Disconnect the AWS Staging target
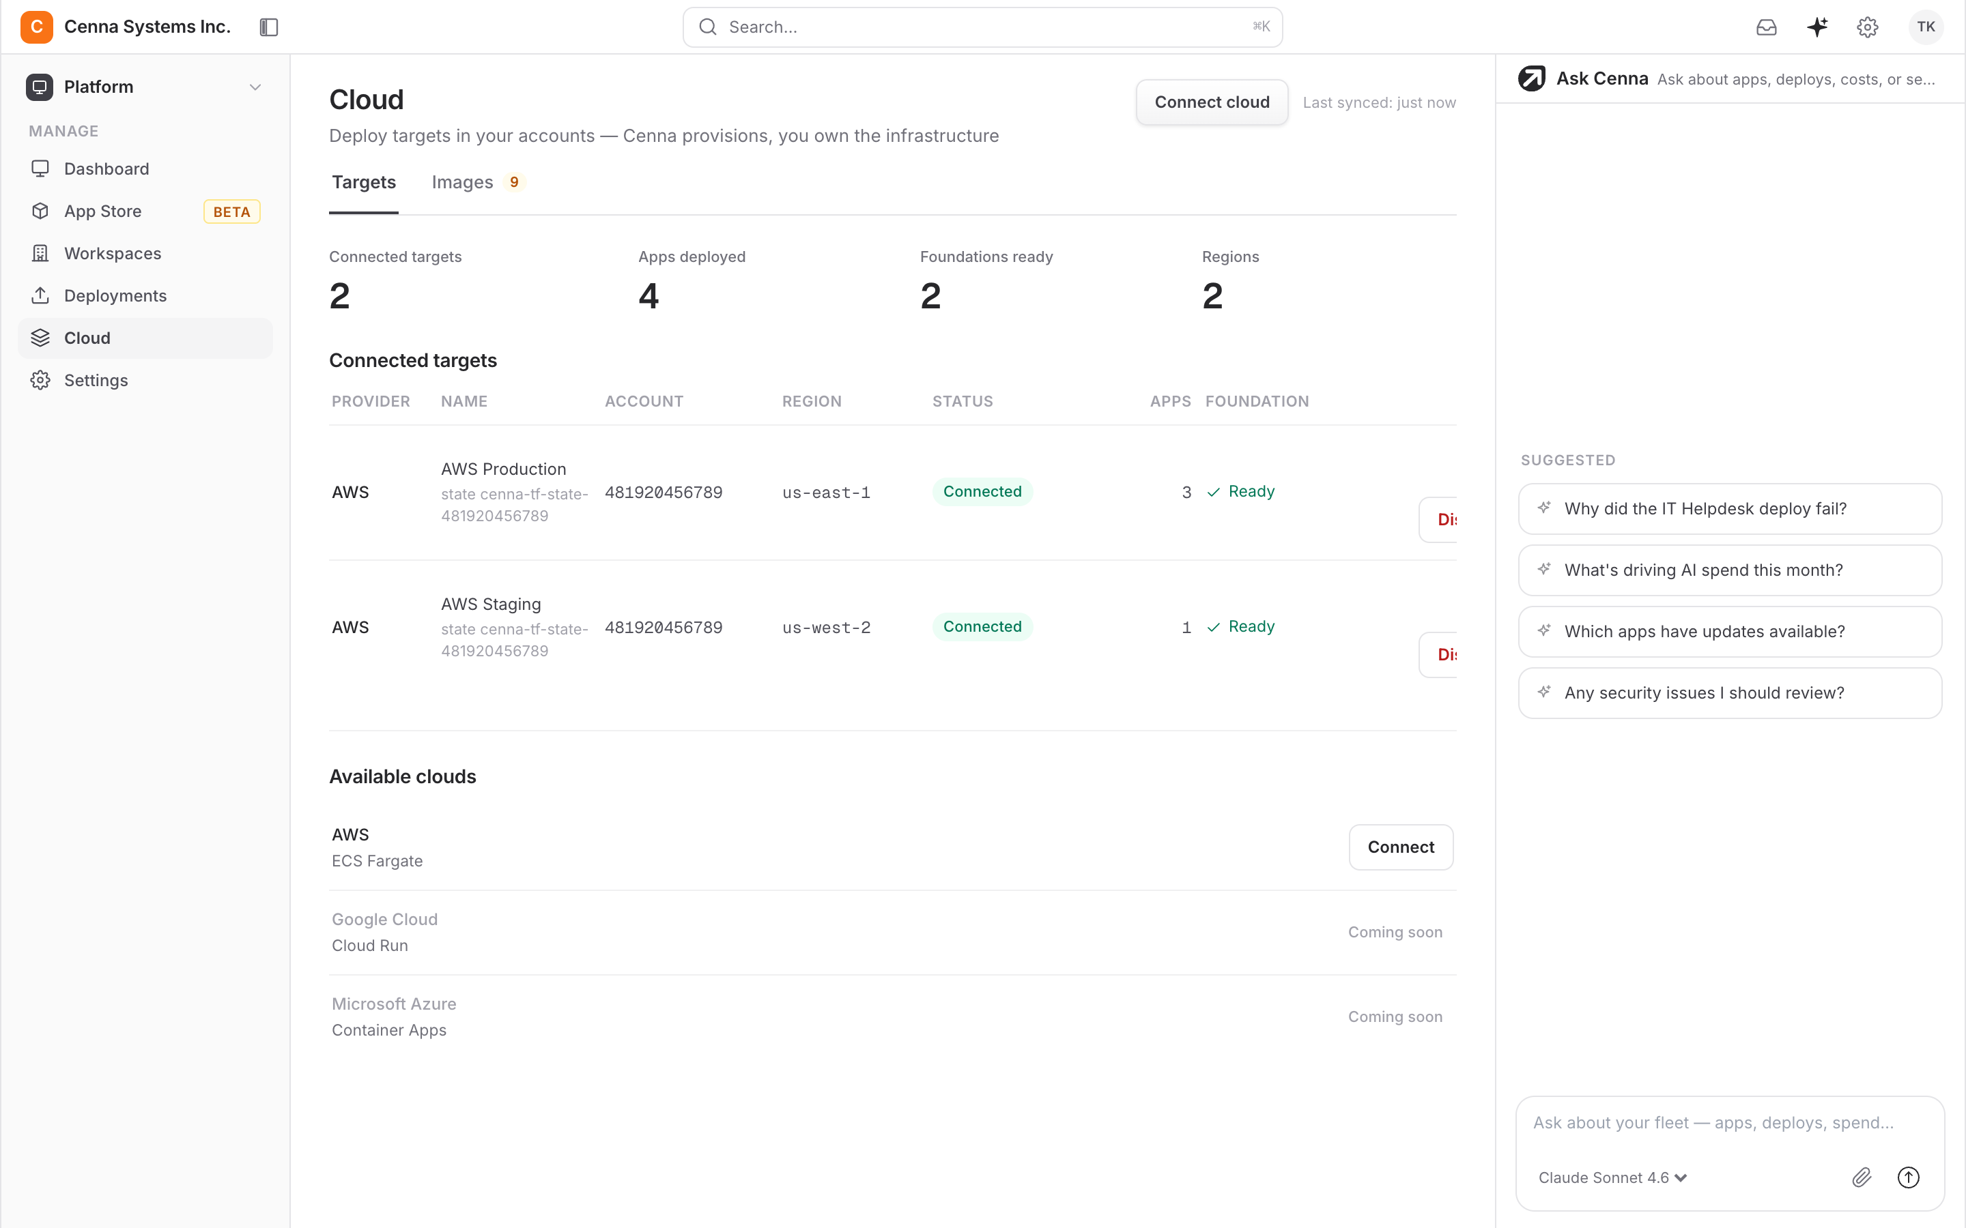This screenshot has width=1966, height=1228. (x=1439, y=655)
